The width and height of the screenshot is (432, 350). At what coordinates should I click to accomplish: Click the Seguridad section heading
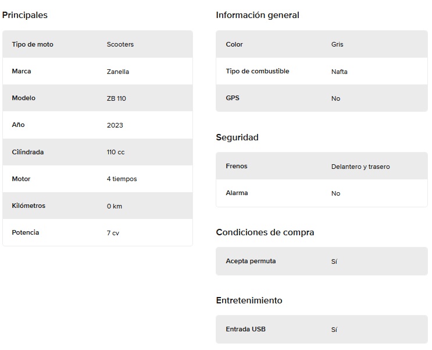[237, 137]
